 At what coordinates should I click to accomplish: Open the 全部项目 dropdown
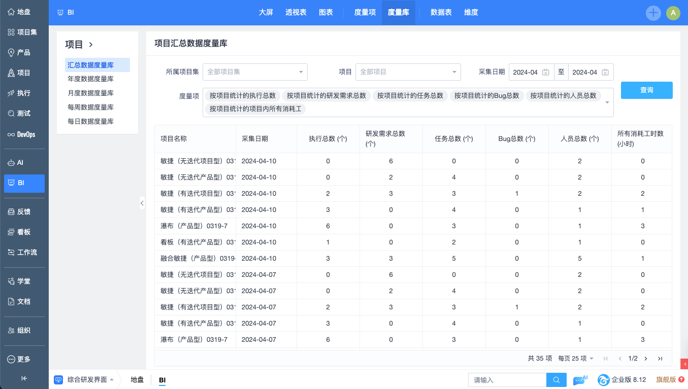[408, 72]
